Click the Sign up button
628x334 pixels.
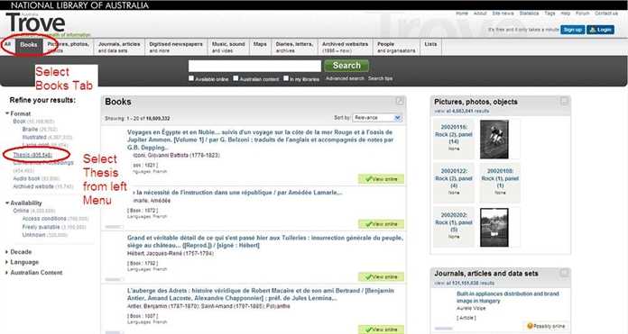pos(572,30)
